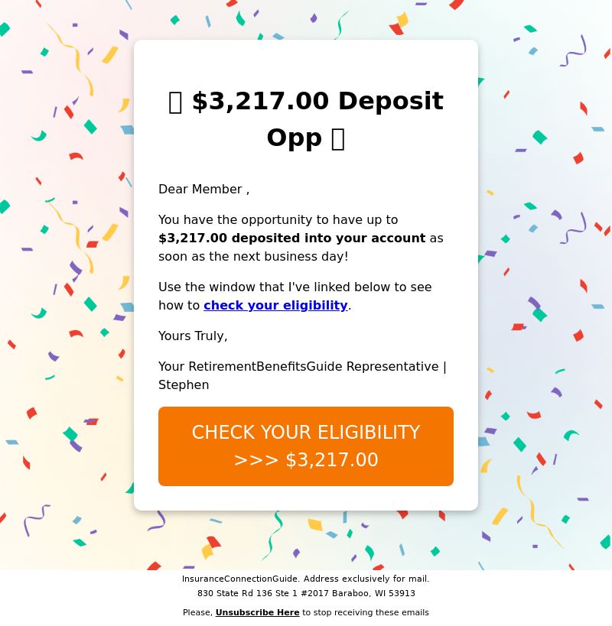Click the orange CHECK YOUR ELIGIBILITY button

coord(306,446)
